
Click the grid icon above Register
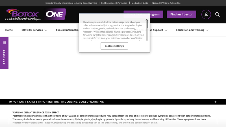click(x=4, y=42)
